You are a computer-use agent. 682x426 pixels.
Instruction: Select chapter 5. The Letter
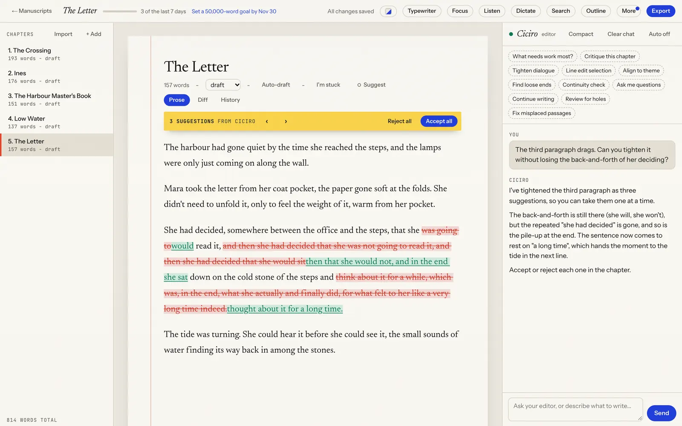(x=57, y=145)
